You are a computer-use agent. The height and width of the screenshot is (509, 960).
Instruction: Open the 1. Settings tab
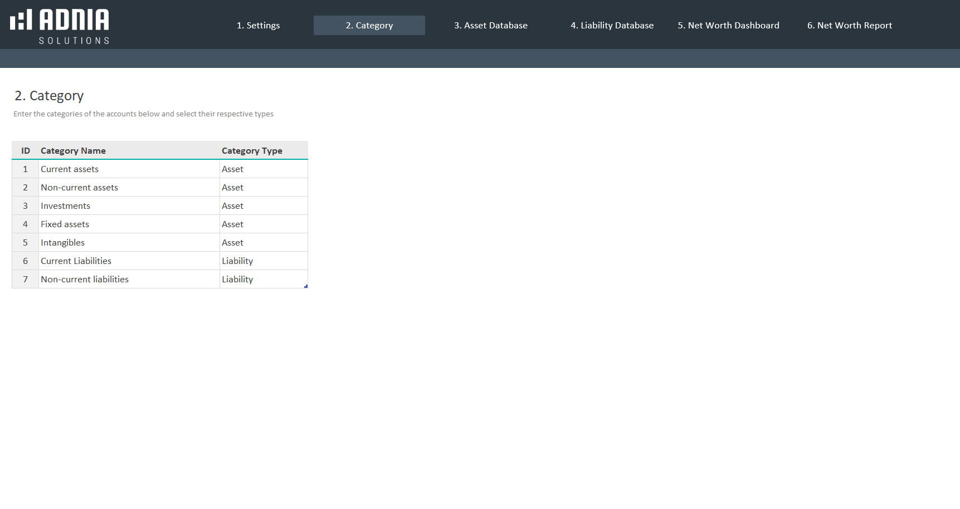[258, 26]
